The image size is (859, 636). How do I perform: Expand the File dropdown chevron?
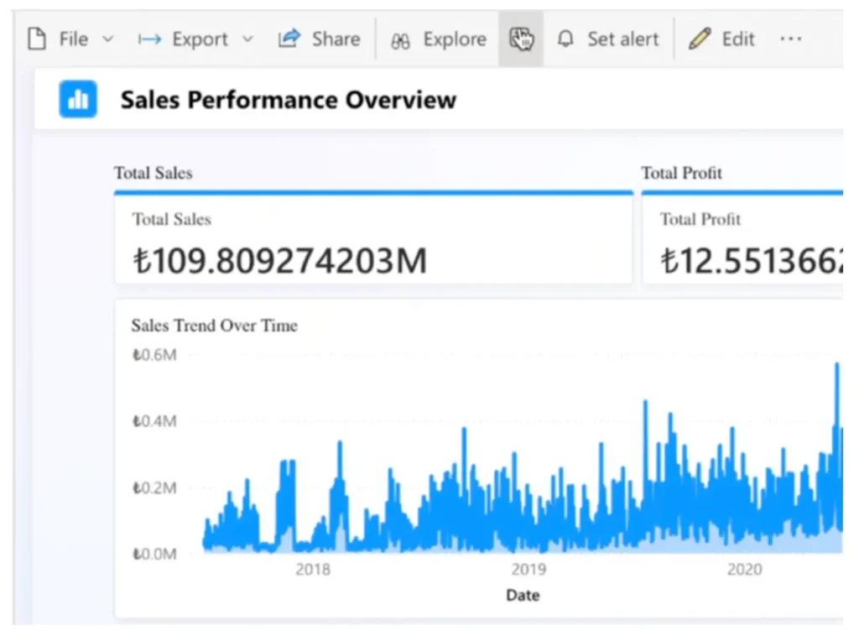click(107, 39)
